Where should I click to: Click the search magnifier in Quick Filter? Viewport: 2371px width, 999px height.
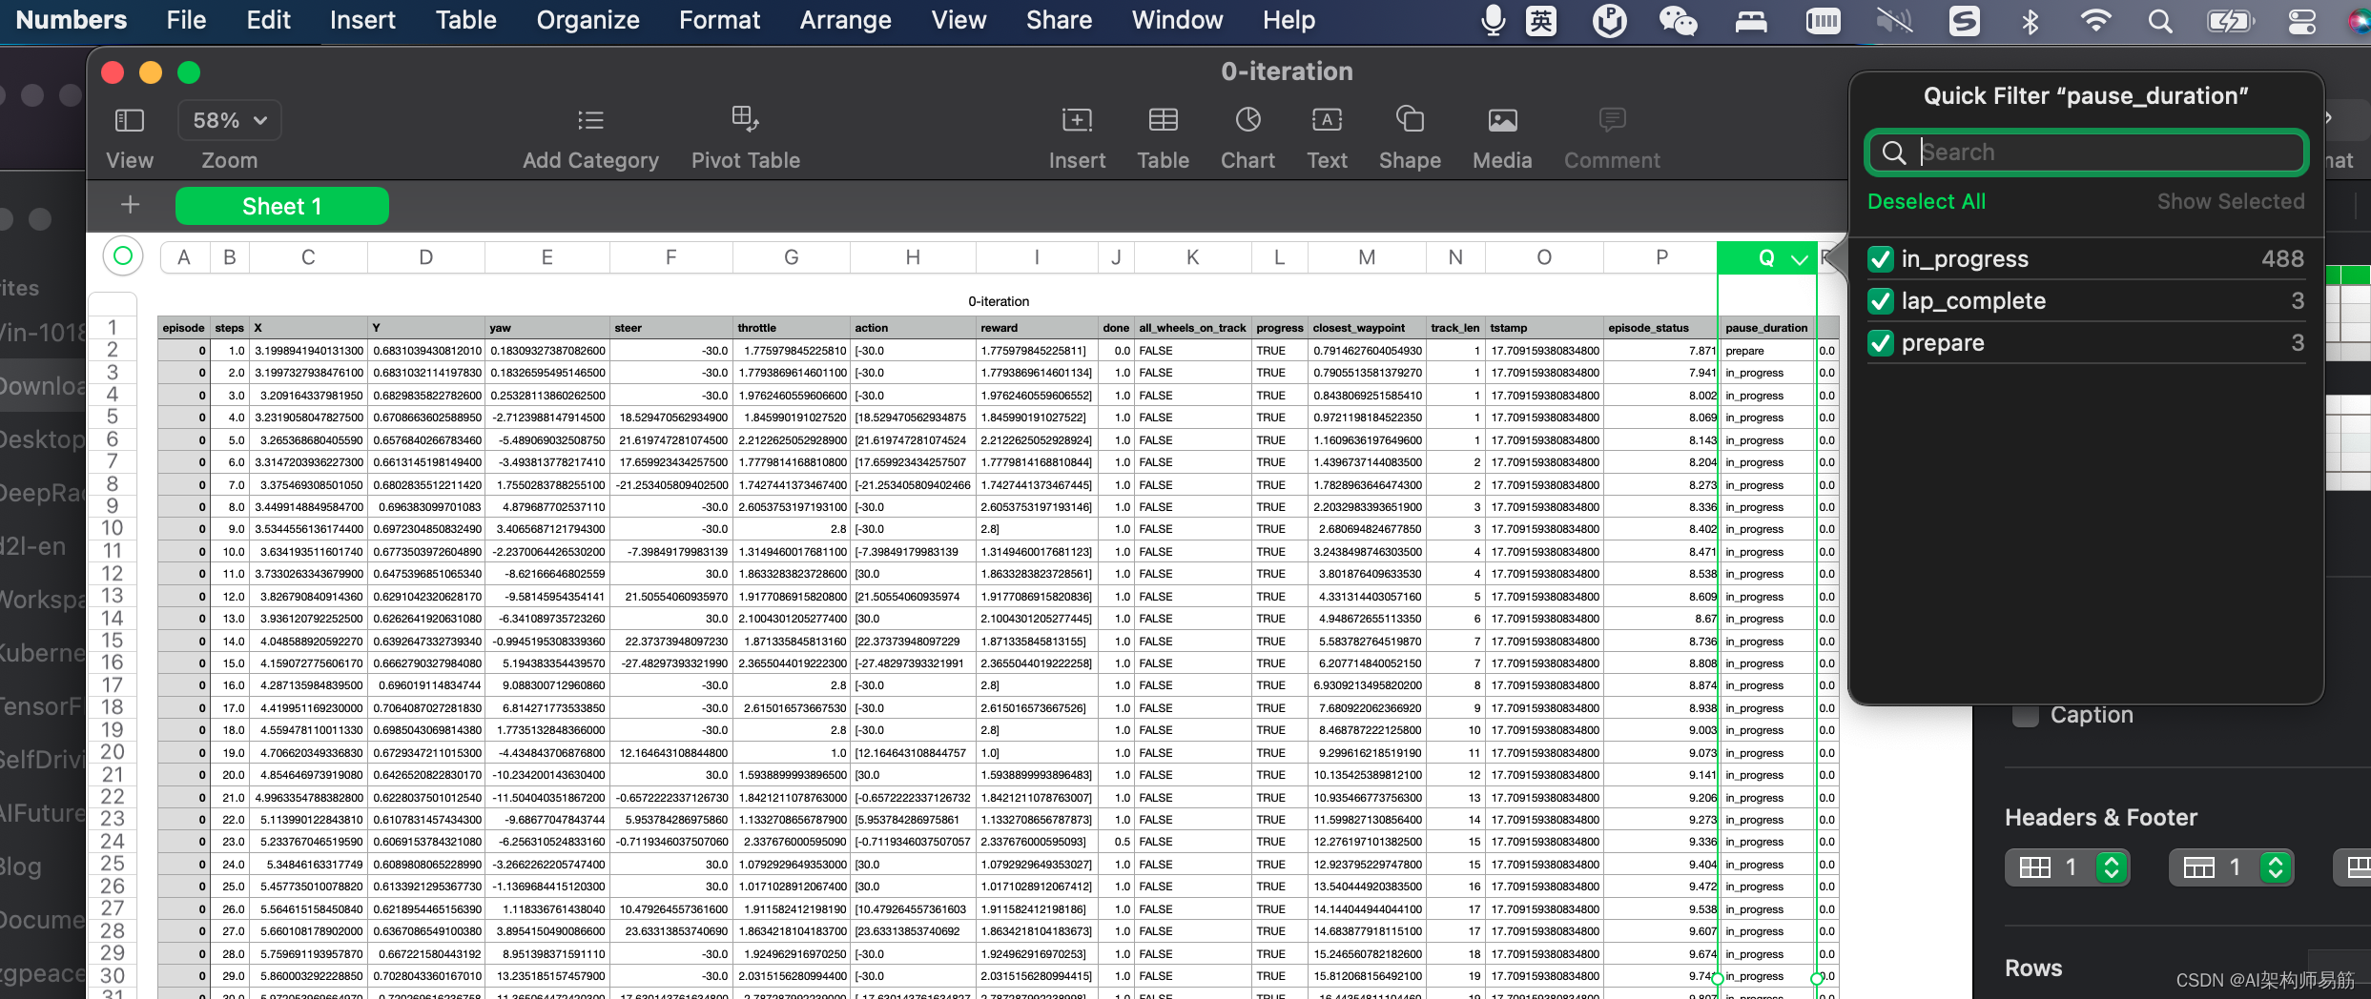click(x=1894, y=153)
